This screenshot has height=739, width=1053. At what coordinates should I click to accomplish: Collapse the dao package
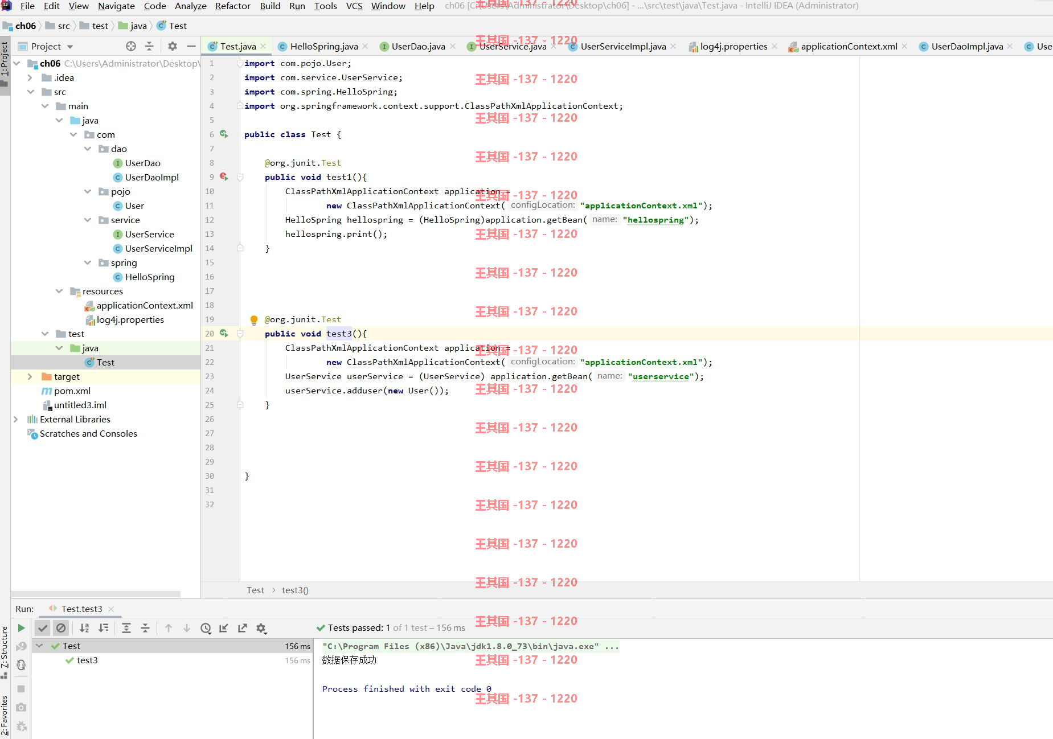88,149
